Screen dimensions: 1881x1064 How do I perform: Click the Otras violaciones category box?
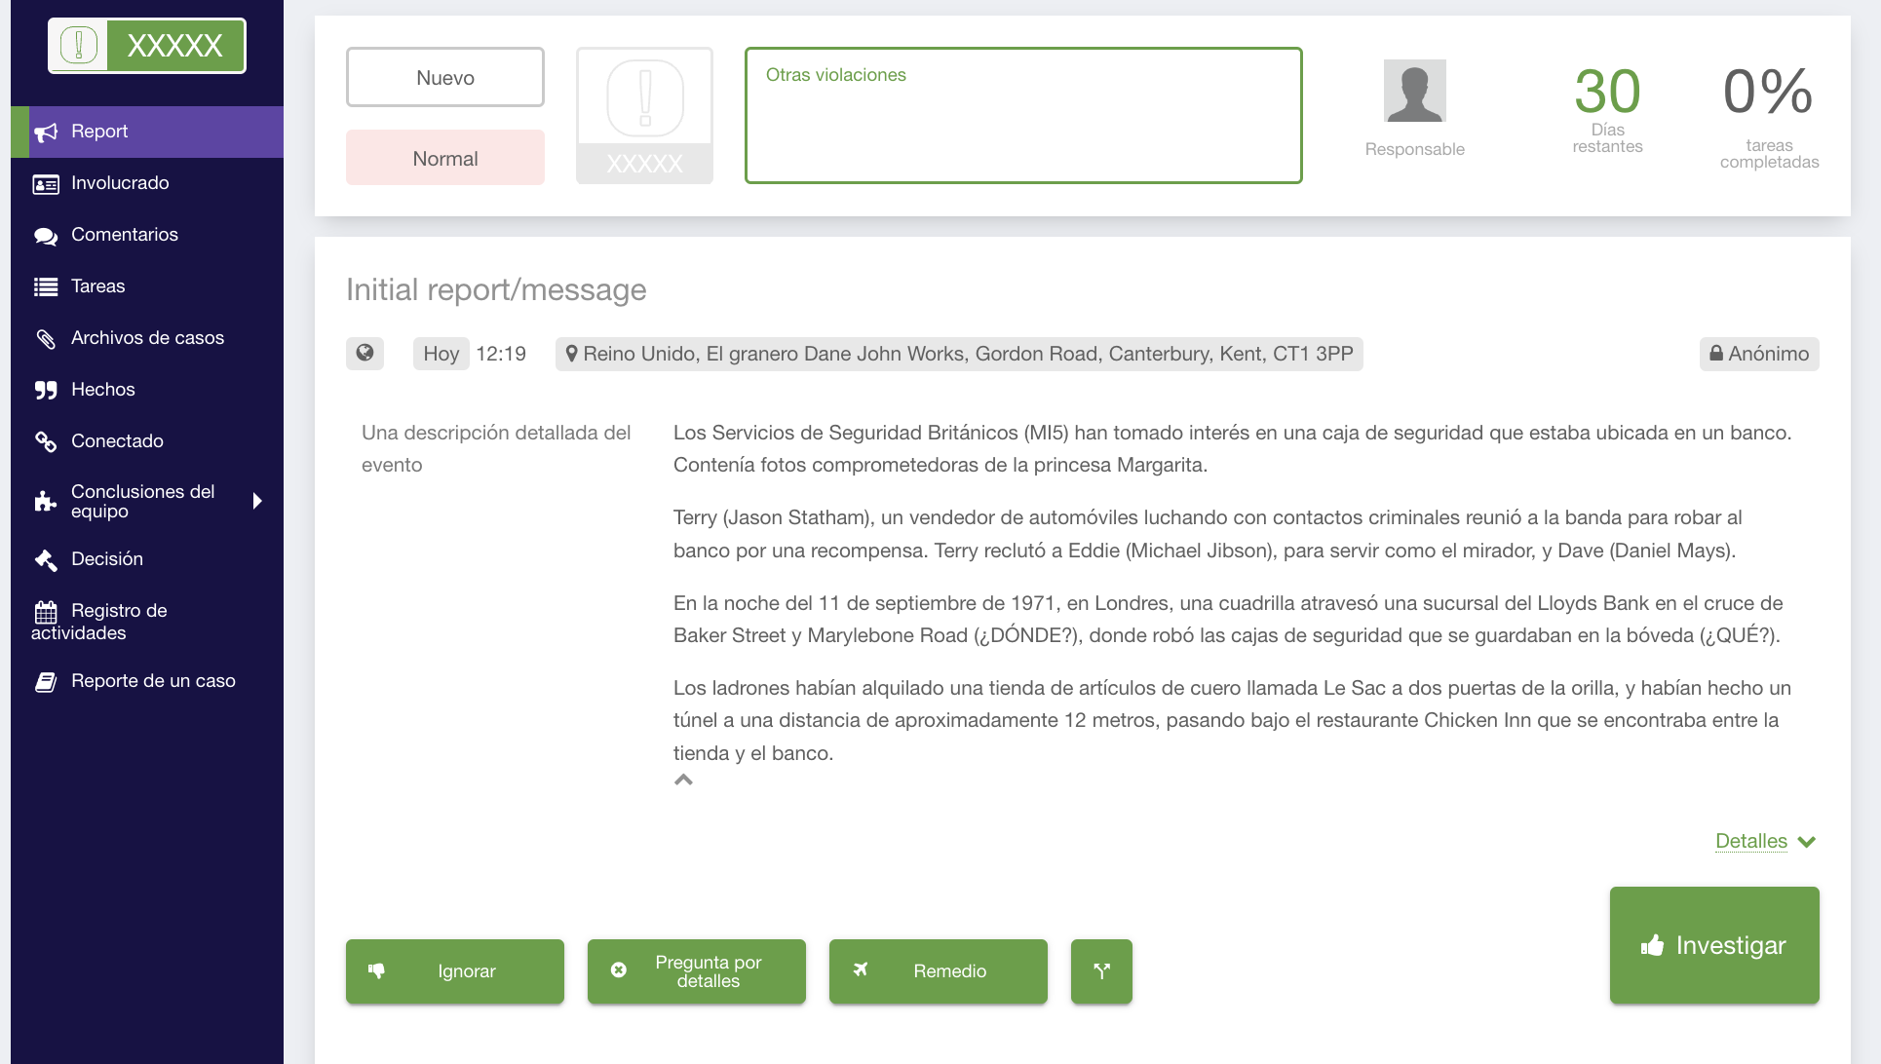(1023, 115)
